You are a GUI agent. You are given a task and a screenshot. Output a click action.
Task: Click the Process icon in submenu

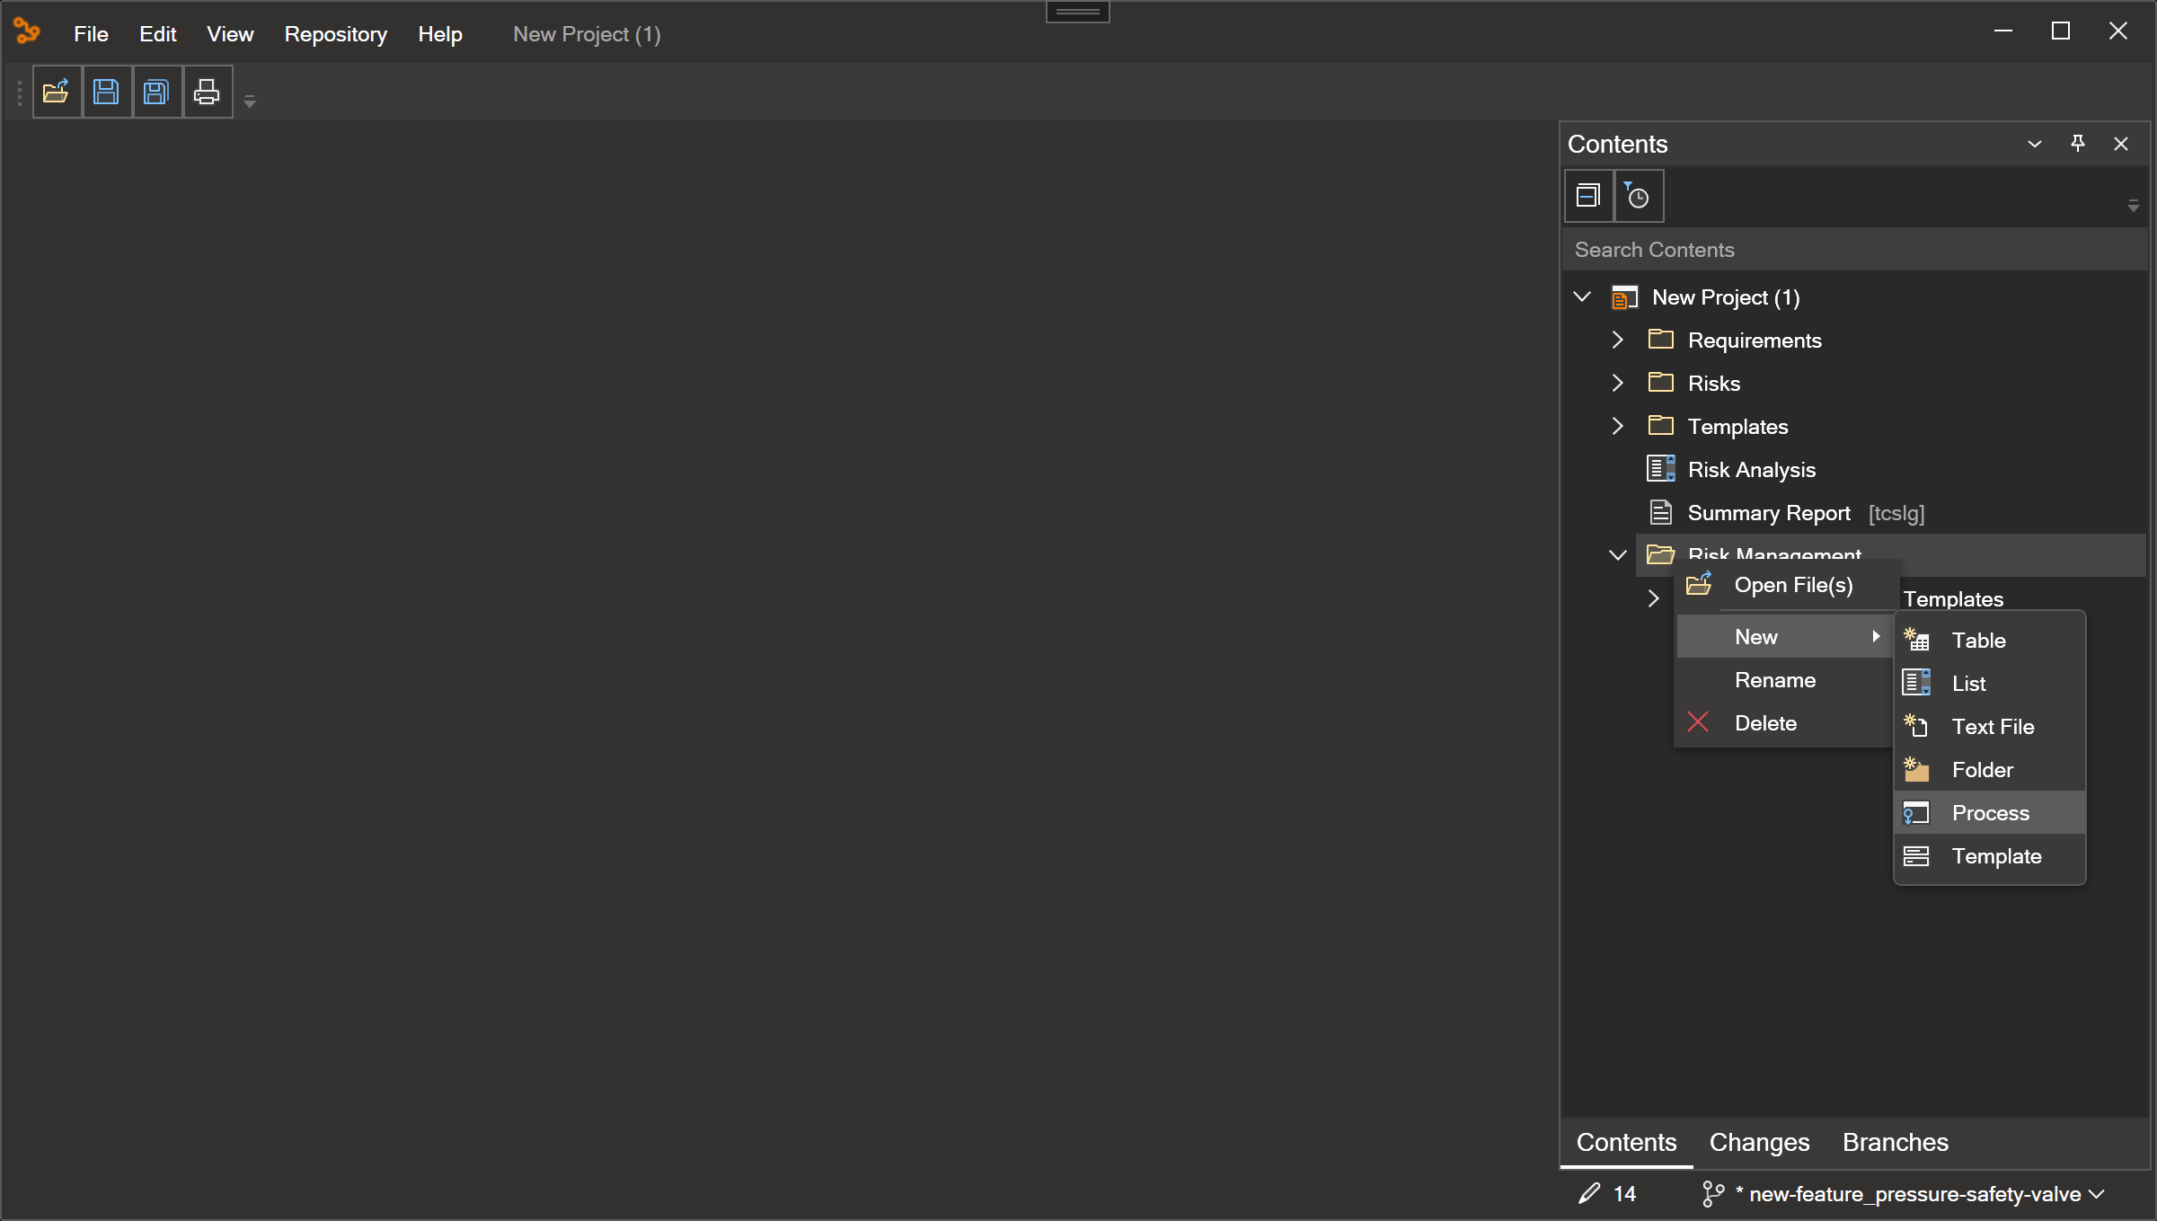[1916, 813]
